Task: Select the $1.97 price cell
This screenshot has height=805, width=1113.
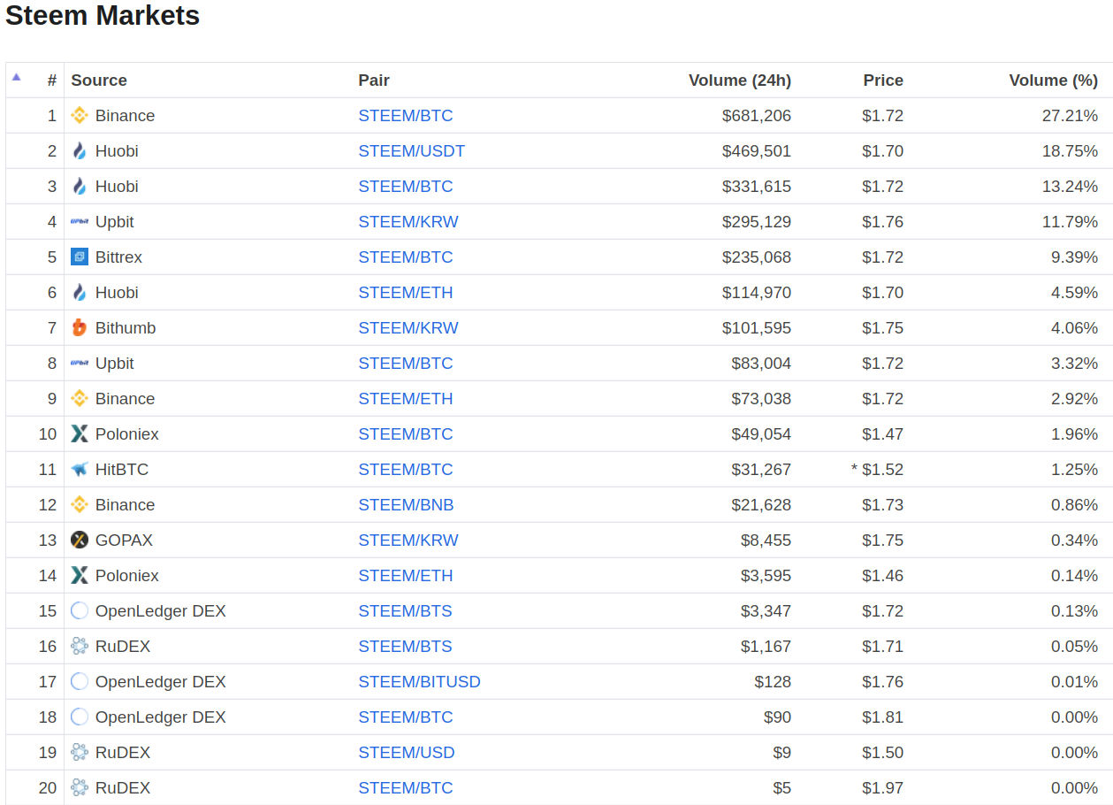Action: [883, 787]
